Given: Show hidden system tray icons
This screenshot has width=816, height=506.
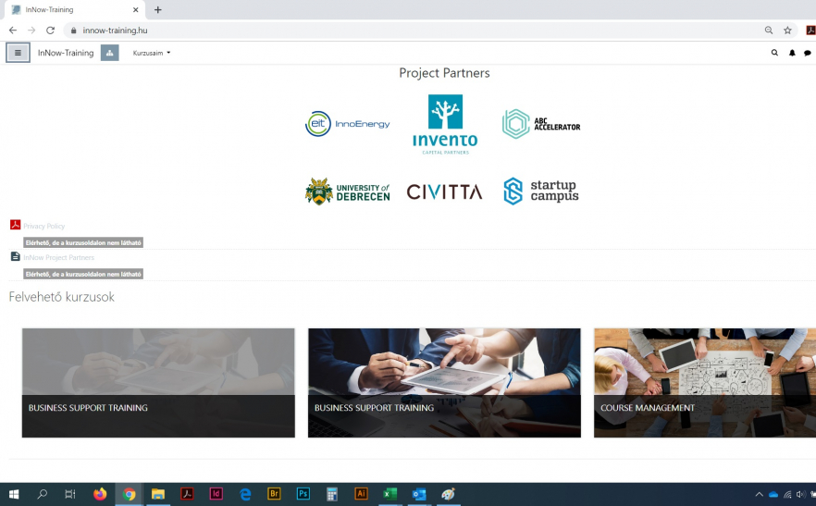Looking at the screenshot, I should coord(760,495).
